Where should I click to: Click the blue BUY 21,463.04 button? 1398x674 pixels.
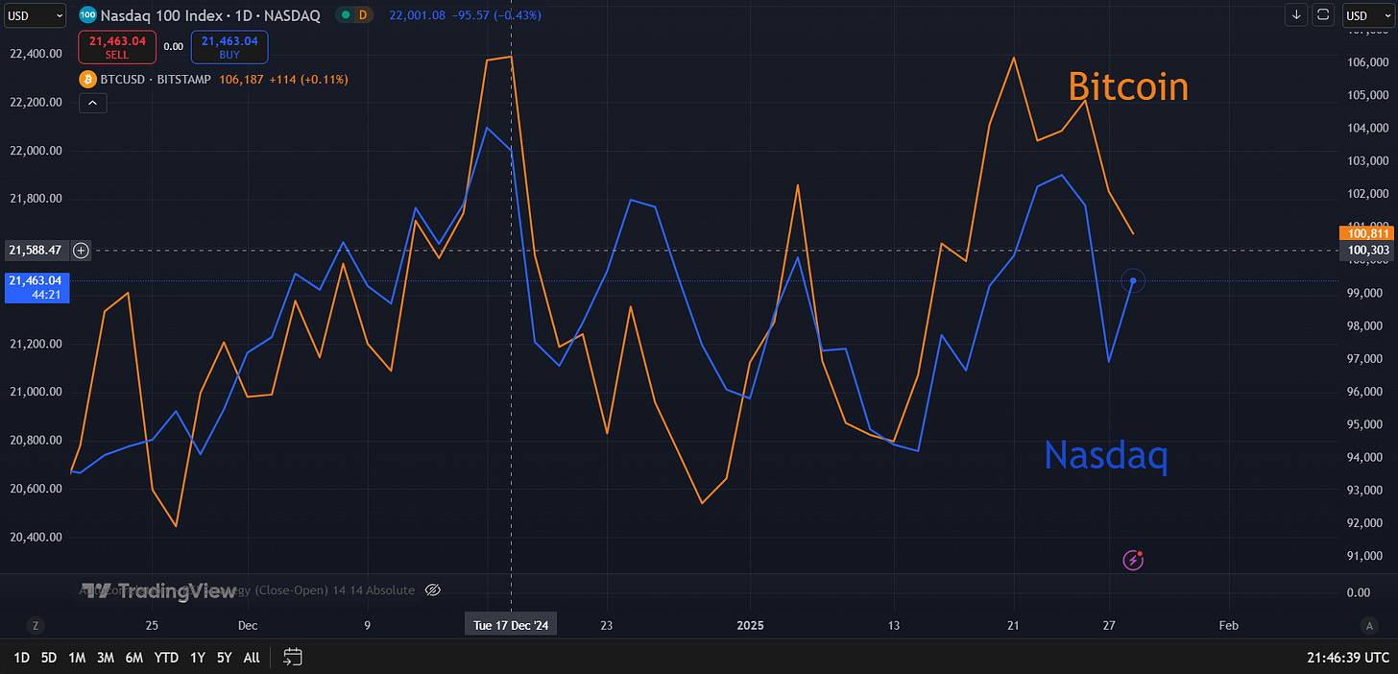tap(229, 46)
